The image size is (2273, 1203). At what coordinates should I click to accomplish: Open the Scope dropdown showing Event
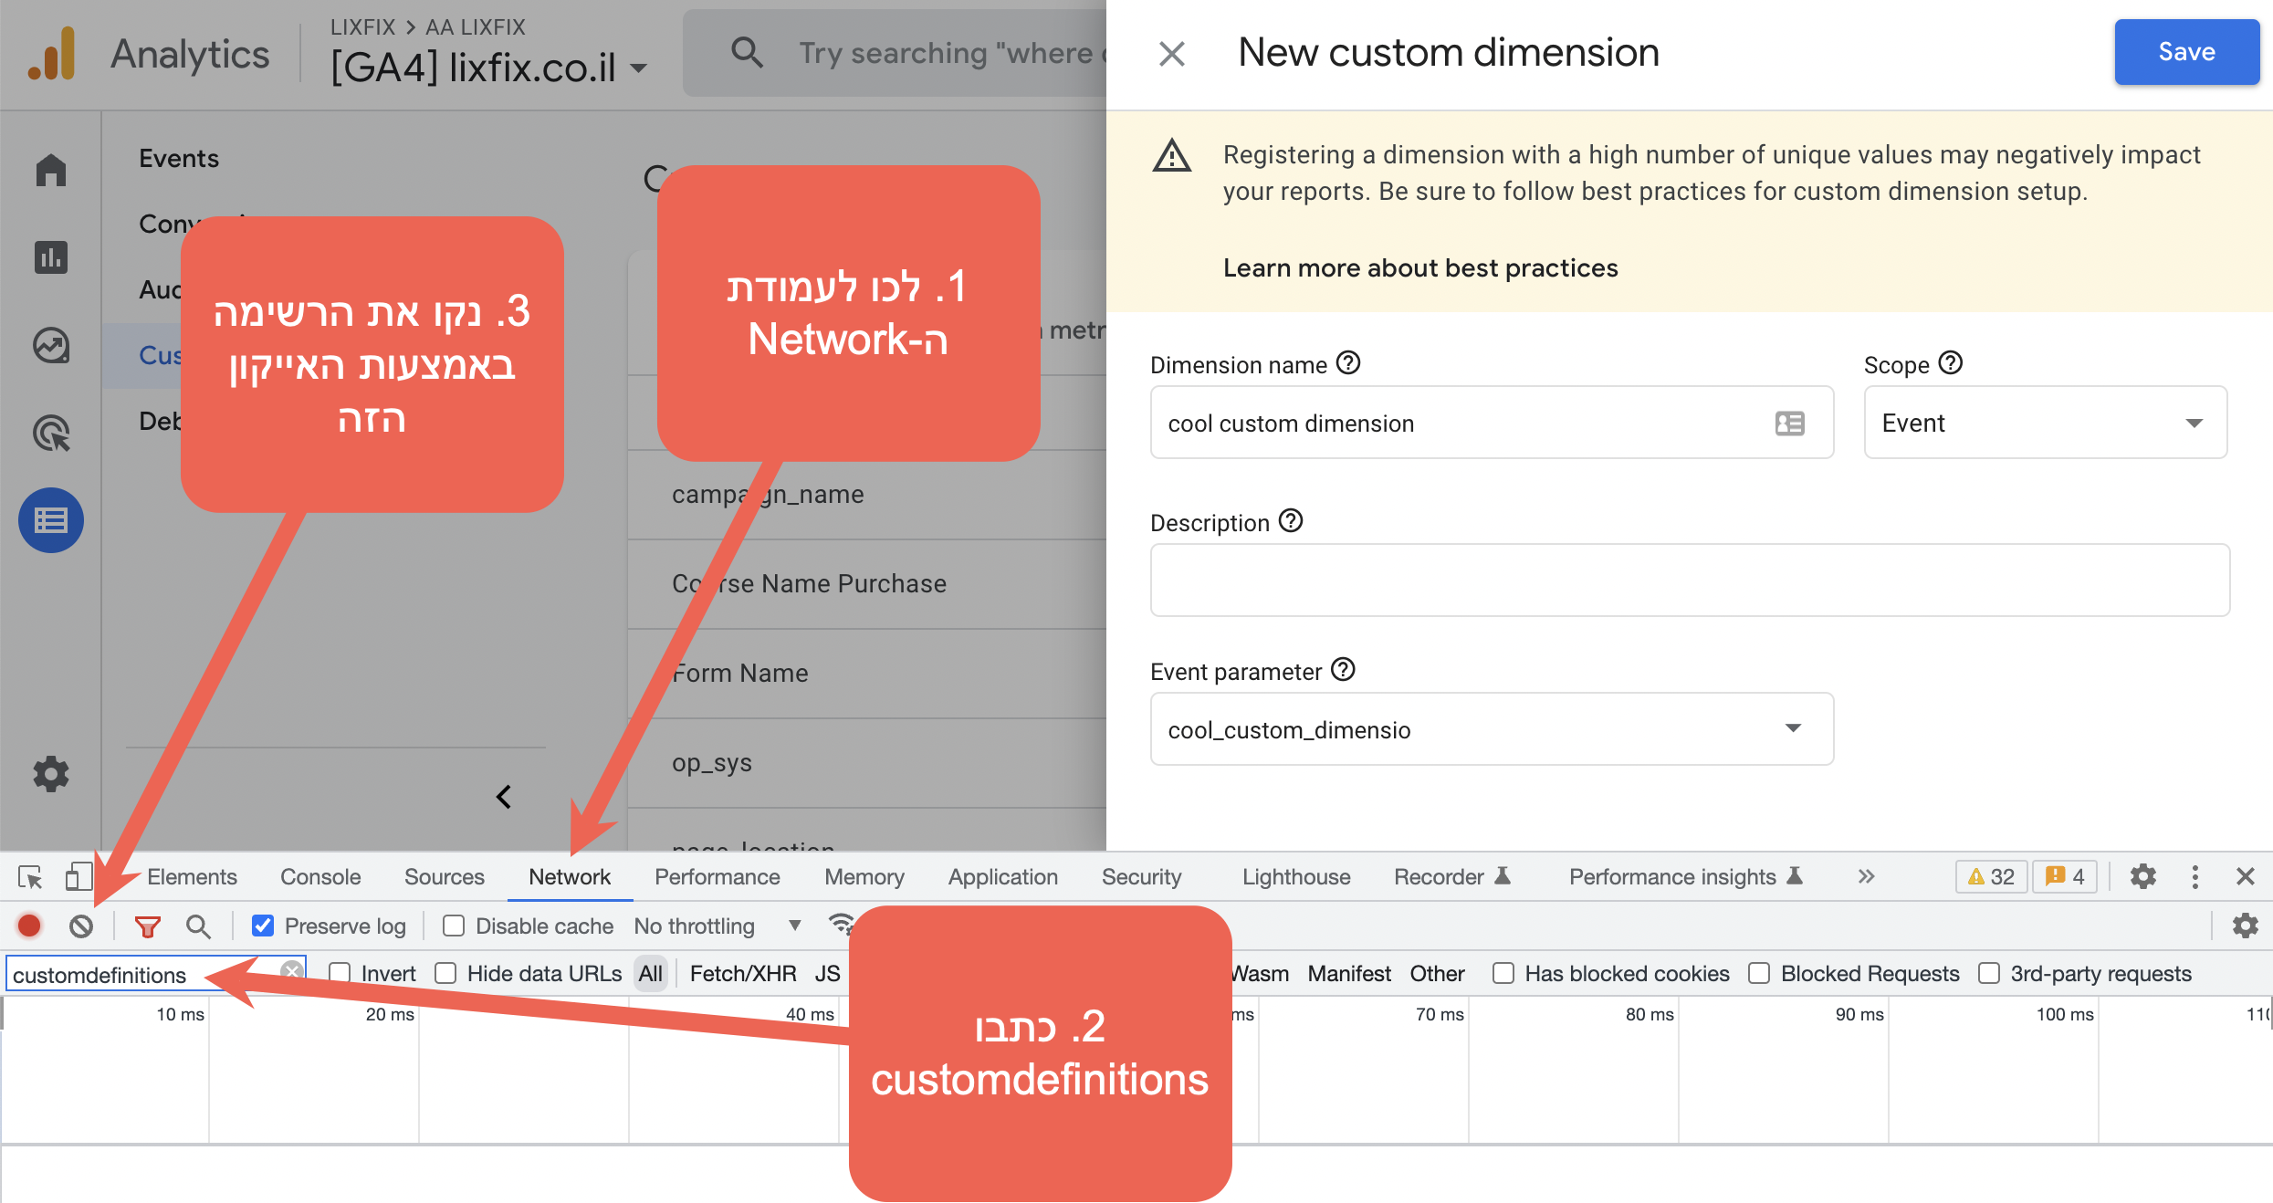(2045, 423)
